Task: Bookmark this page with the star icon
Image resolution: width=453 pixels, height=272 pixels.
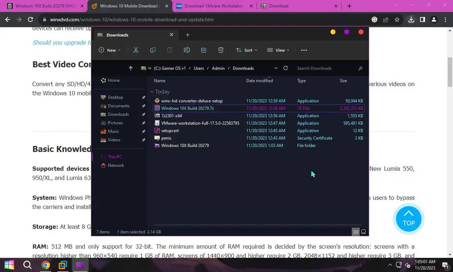Action: pos(397,19)
